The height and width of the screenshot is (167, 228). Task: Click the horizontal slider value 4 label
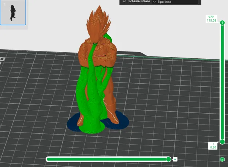tap(175, 159)
